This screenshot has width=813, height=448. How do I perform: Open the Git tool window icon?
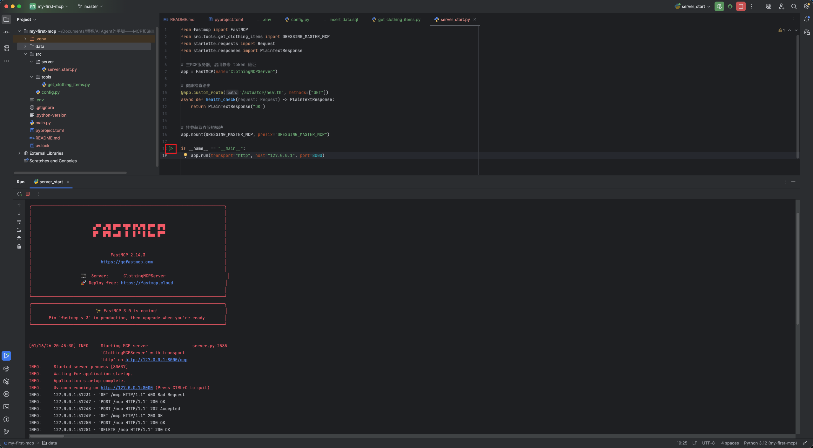(x=6, y=432)
